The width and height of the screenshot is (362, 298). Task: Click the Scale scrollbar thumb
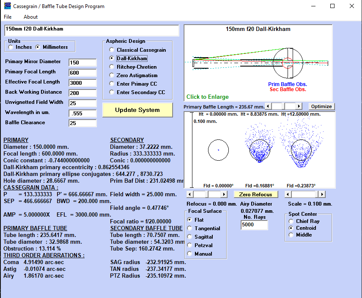318,194
